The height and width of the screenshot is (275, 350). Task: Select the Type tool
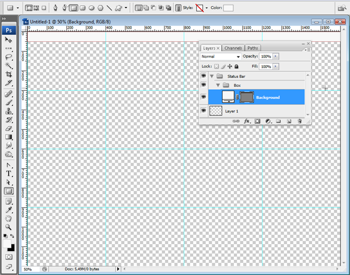[x=9, y=174]
